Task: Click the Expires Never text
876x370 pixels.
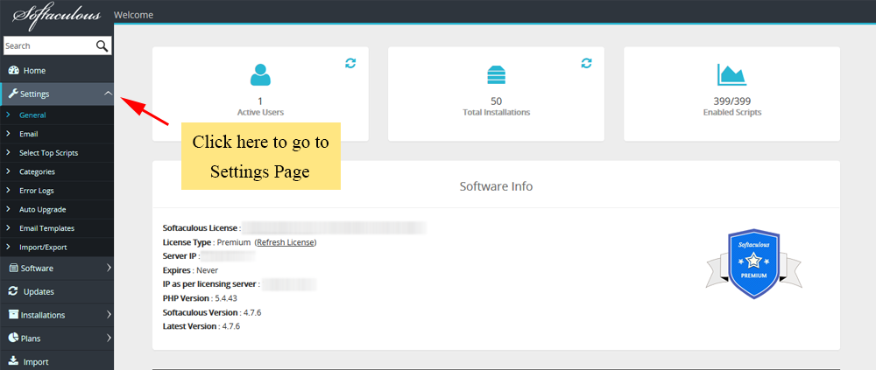Action: (190, 270)
